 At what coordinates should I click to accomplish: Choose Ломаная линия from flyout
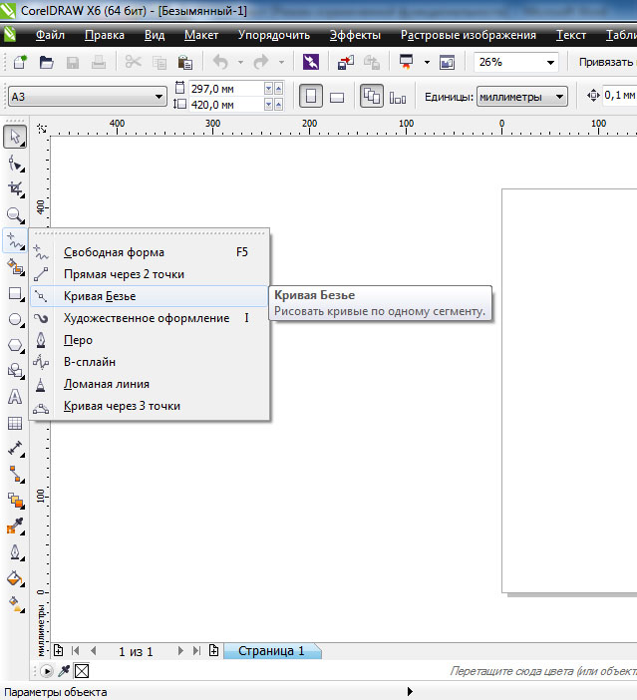[150, 384]
